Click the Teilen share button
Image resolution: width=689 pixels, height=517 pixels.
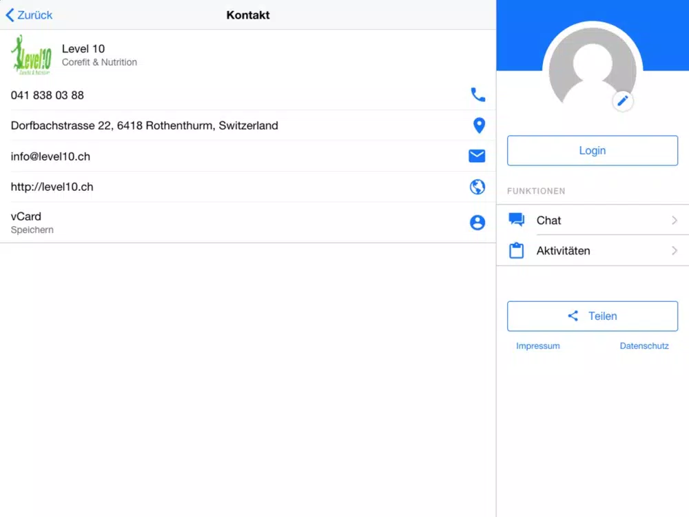click(593, 316)
